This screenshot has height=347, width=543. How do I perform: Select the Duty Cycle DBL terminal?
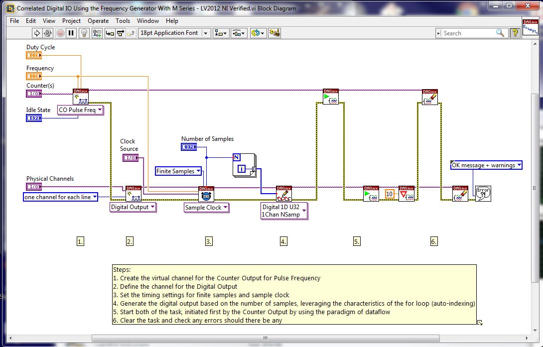coord(34,55)
